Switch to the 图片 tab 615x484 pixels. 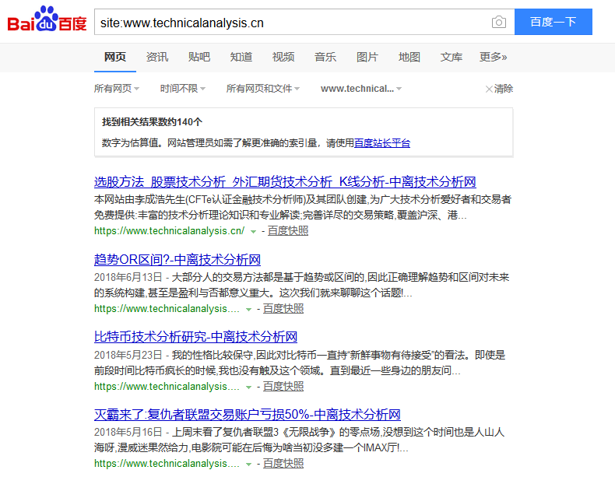(367, 58)
